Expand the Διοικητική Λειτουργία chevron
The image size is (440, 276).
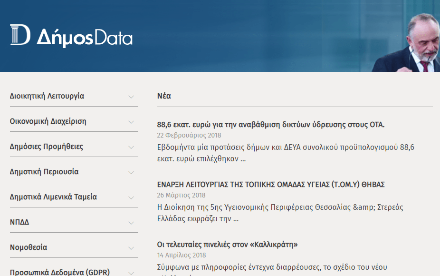click(x=131, y=97)
